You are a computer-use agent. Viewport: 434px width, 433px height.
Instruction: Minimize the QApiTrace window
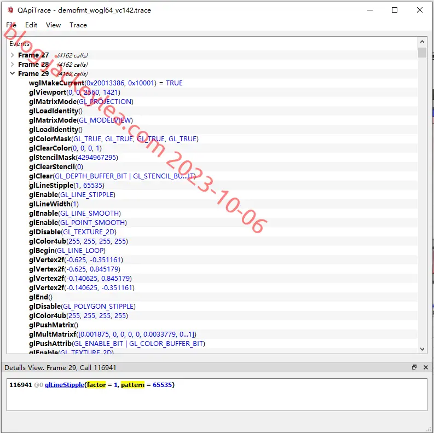click(370, 10)
